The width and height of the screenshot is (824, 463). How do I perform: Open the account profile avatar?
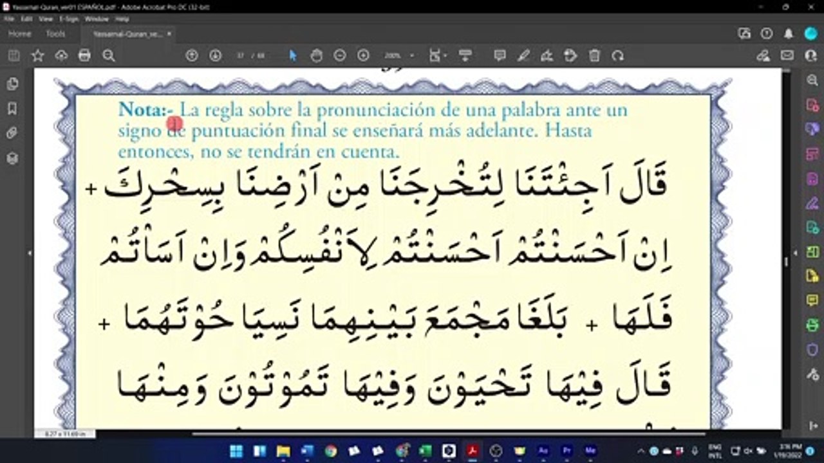[x=810, y=34]
